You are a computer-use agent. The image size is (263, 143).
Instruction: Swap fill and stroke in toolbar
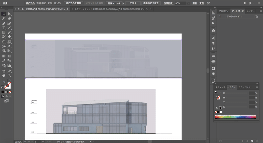tap(10, 80)
